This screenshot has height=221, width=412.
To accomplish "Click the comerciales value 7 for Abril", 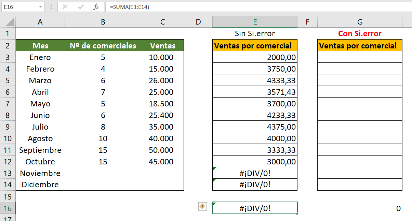I will coord(103,92).
